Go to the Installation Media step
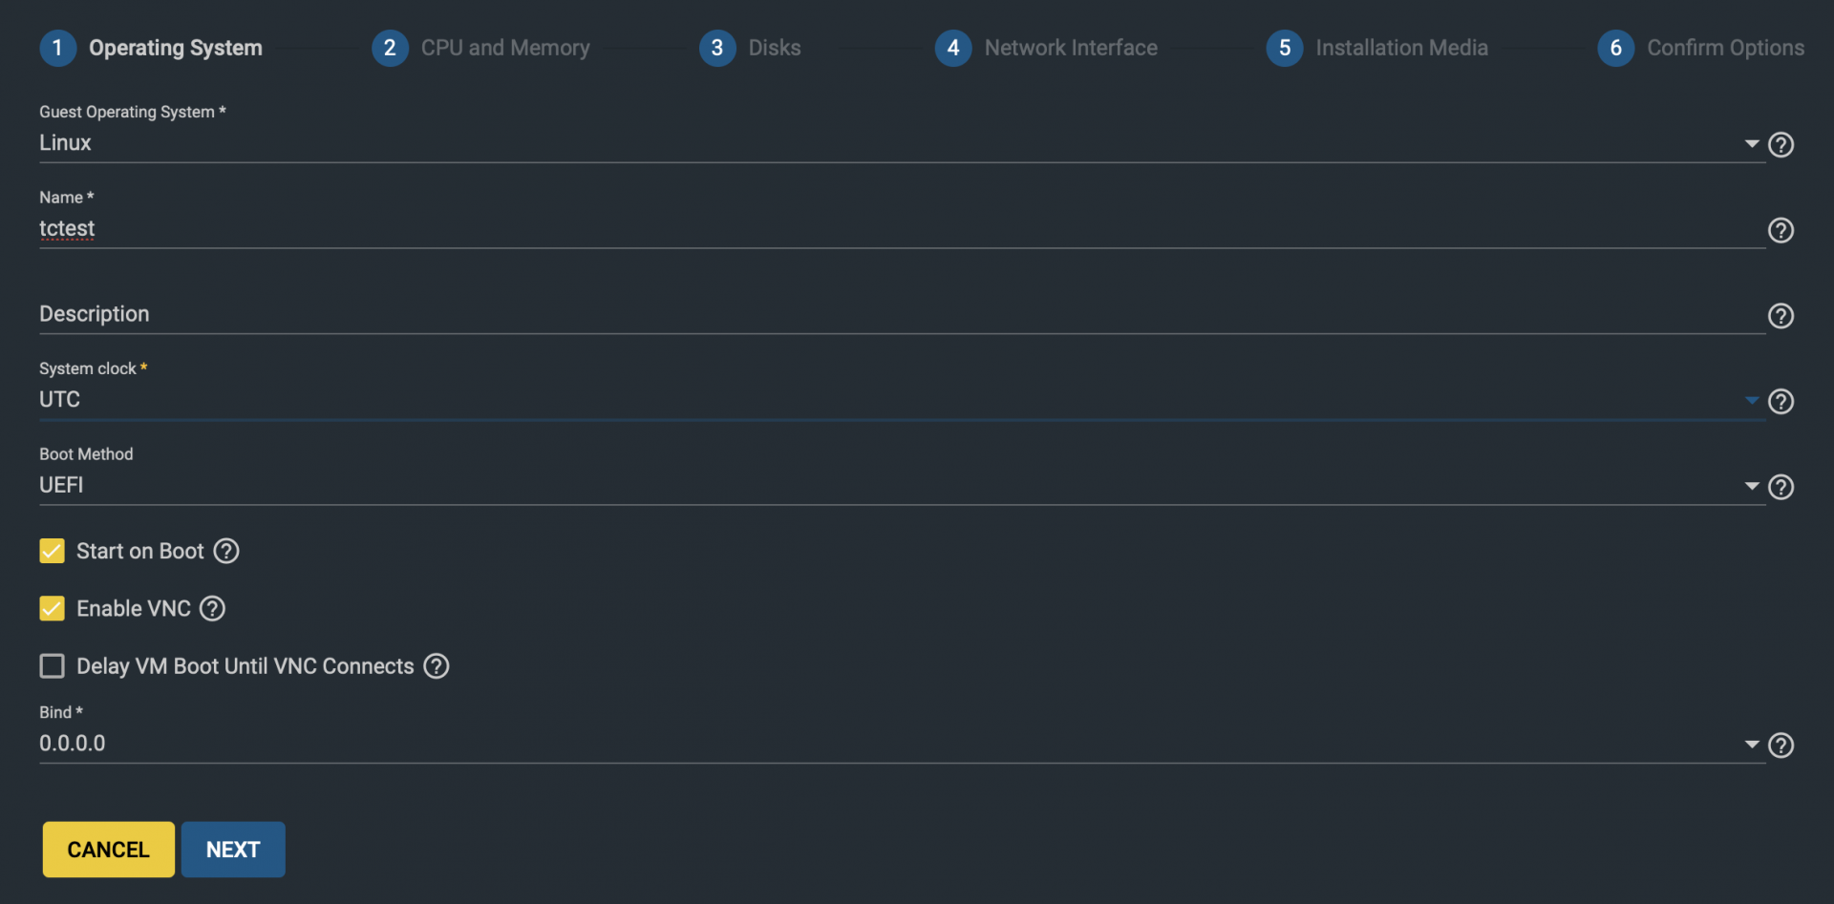 (x=1401, y=48)
